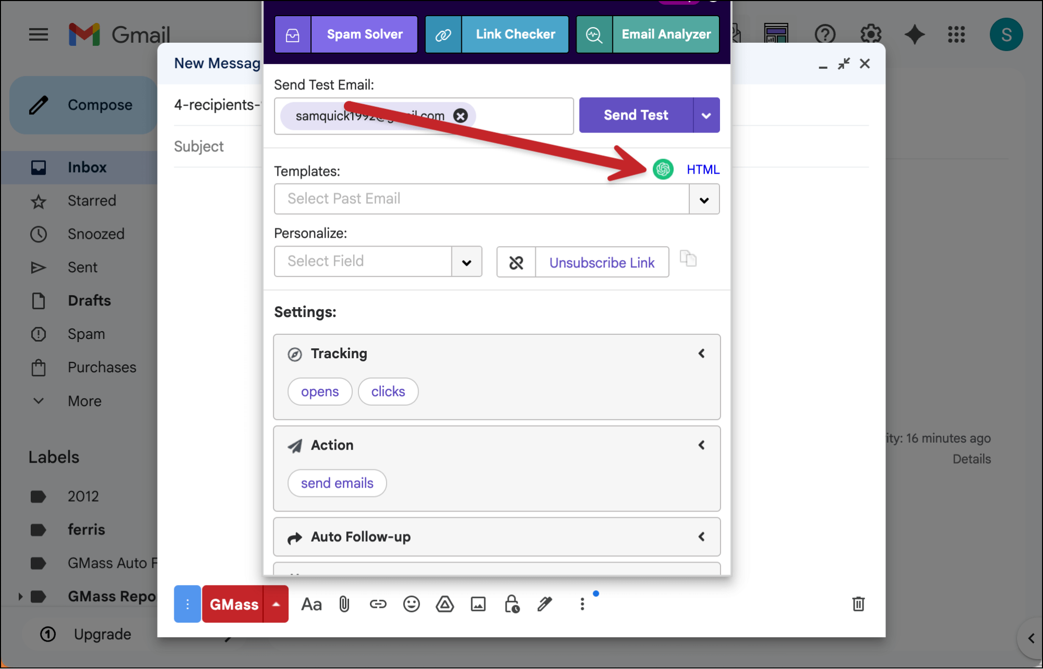Open the Spam folder

click(x=86, y=334)
